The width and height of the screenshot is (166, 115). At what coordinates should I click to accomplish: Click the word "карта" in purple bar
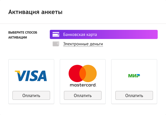point(91,35)
